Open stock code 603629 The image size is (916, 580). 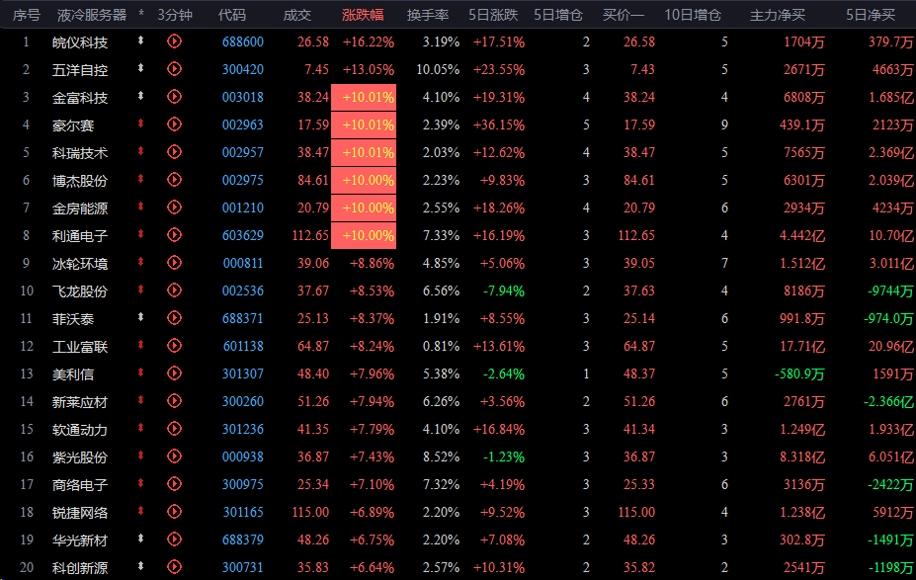(243, 235)
